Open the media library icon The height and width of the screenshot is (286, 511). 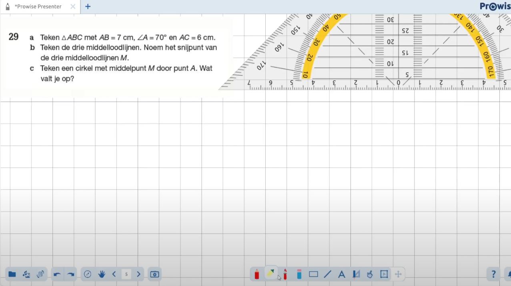click(26, 274)
